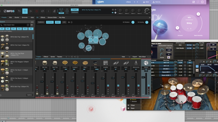The image size is (218, 122).
Task: Toggle the Key filter chip in search
Action: (19, 29)
